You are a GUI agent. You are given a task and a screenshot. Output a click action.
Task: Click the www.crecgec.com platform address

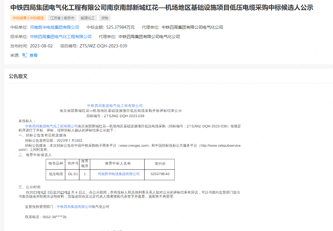point(133,145)
